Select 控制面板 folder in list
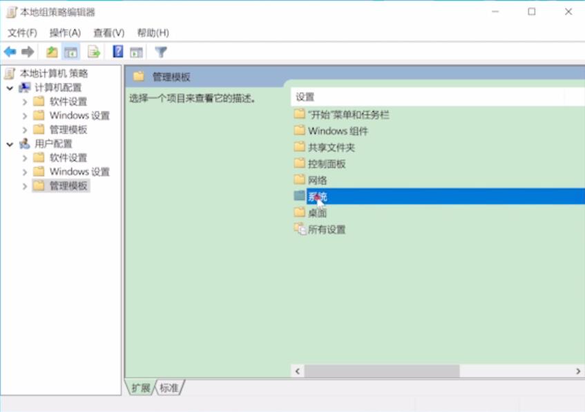585x412 pixels. (327, 164)
